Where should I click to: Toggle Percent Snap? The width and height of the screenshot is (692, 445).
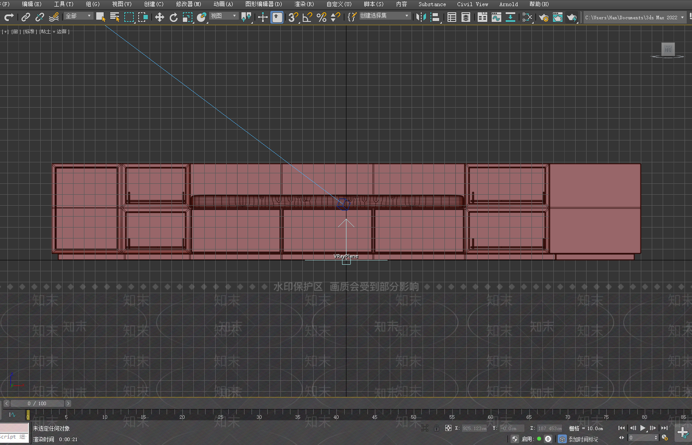click(x=321, y=17)
